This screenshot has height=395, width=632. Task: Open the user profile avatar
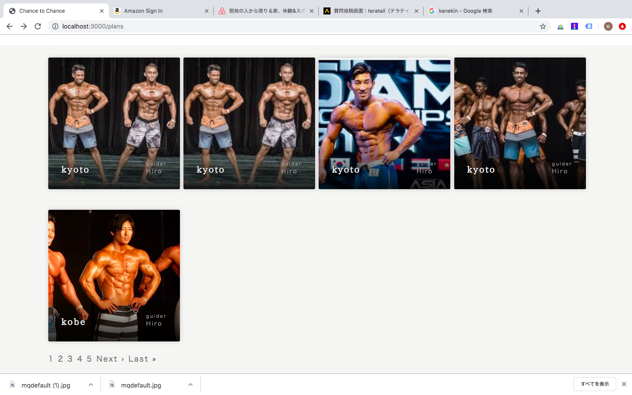(608, 26)
